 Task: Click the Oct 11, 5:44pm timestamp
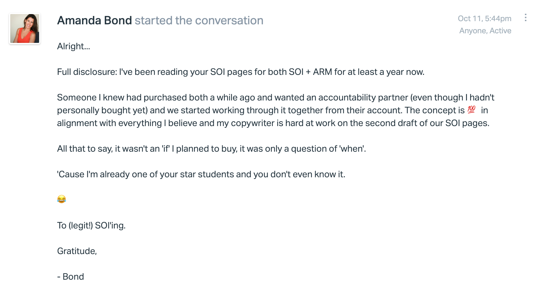coord(484,19)
